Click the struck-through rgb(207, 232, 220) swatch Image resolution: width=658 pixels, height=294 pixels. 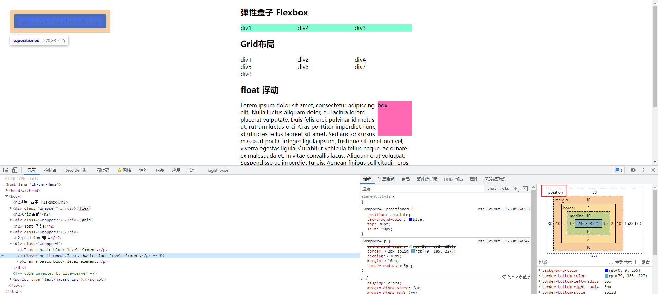[411, 246]
